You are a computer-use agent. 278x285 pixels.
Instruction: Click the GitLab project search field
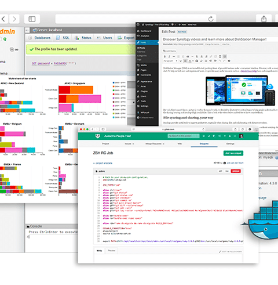184,136
